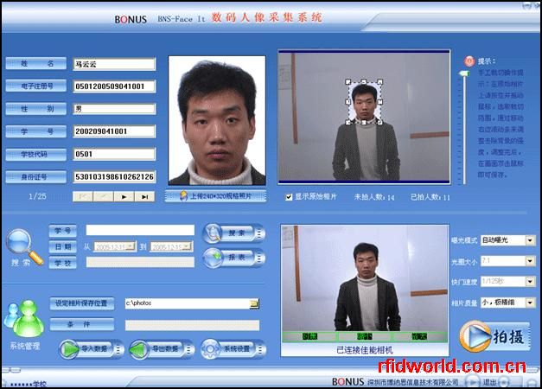Image resolution: width=542 pixels, height=389 pixels.
Task: Click the 性别 gender field
Action: 114,109
